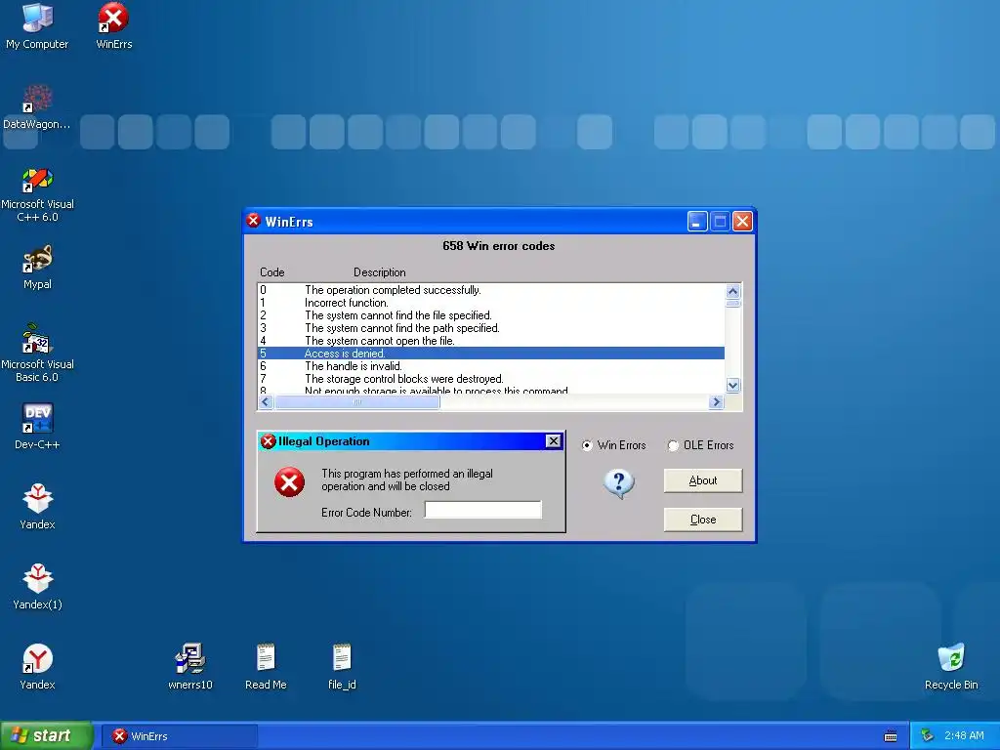Select 'The handle is invalid.' row
Viewport: 1000px width, 750px height.
[491, 366]
